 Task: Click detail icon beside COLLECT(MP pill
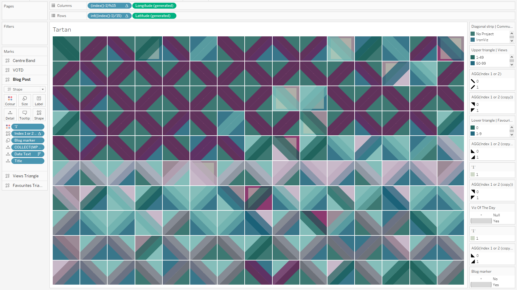point(8,147)
